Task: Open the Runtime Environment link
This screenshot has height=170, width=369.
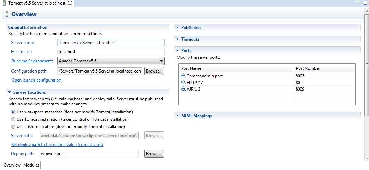Action: (x=32, y=61)
